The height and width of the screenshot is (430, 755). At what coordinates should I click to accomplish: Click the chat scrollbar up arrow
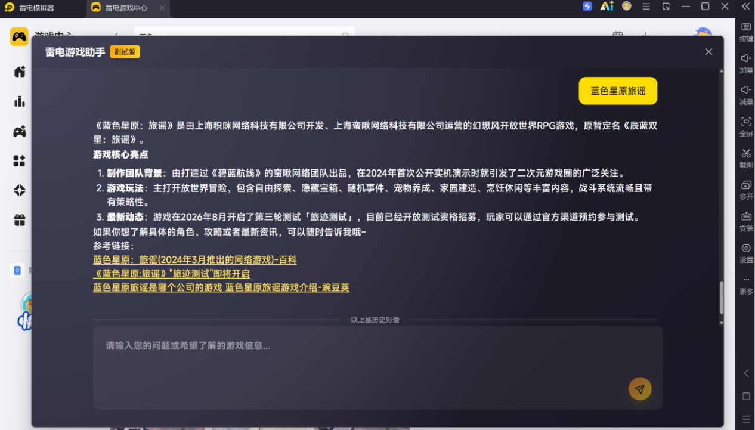(x=721, y=71)
